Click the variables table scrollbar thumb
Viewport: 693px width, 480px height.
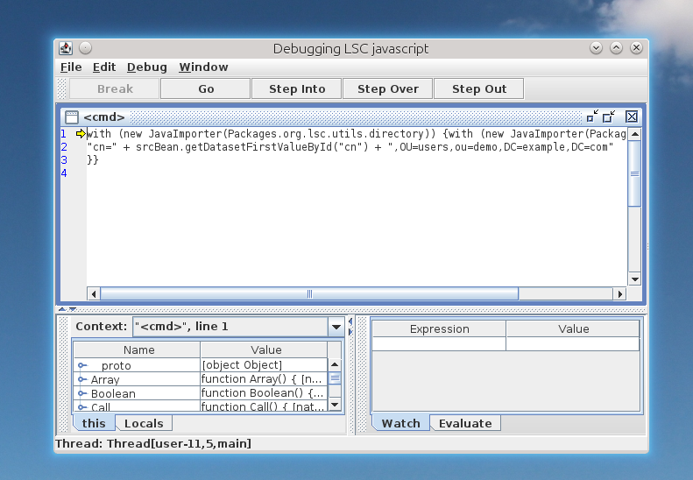335,378
